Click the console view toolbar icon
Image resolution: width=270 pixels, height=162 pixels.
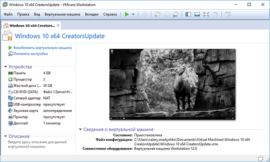(x=228, y=14)
